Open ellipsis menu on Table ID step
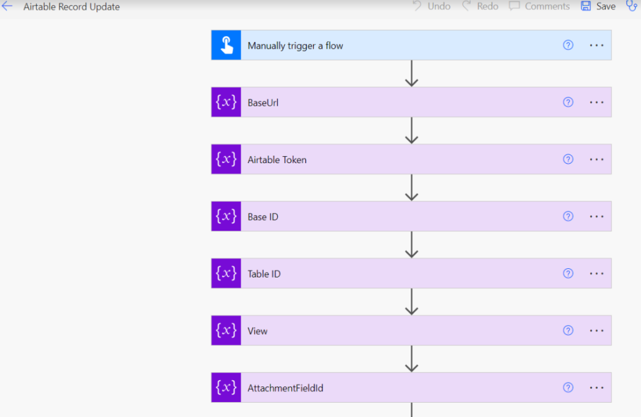 pyautogui.click(x=597, y=273)
